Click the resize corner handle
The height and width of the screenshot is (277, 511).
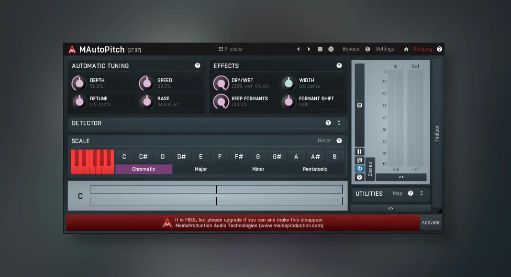pos(440,210)
